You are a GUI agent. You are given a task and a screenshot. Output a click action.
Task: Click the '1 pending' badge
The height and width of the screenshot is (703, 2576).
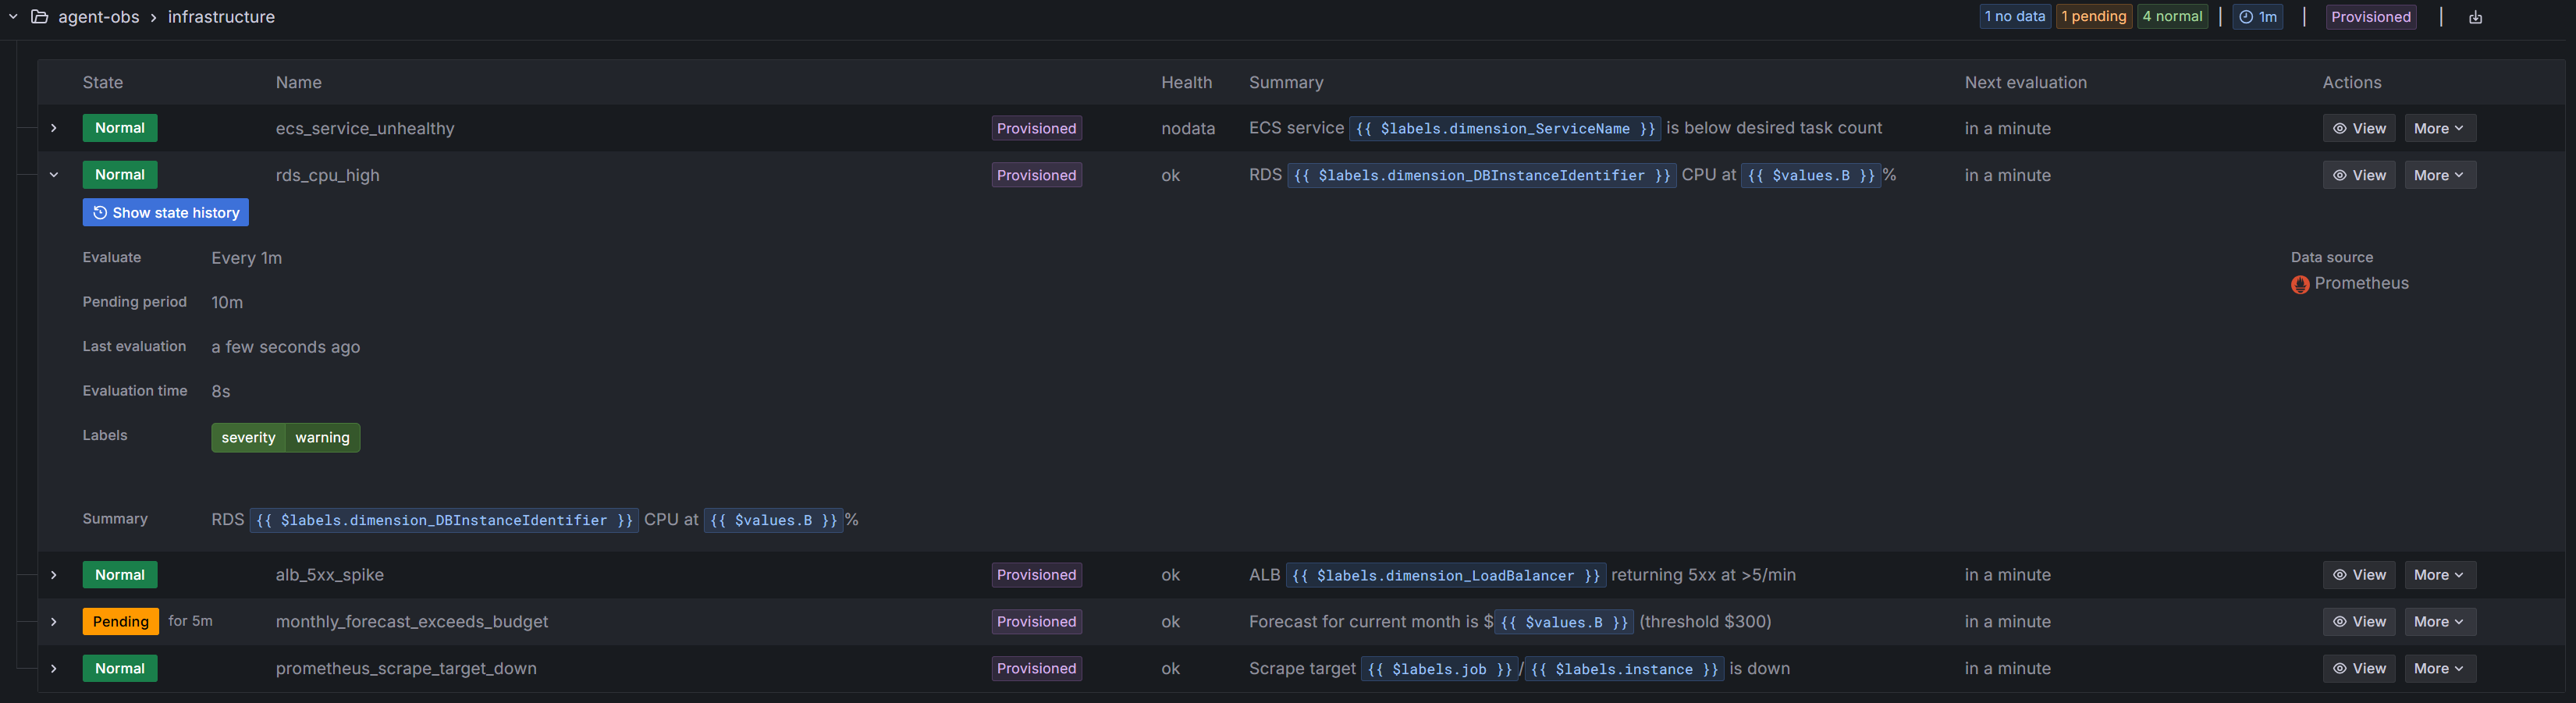[2094, 17]
